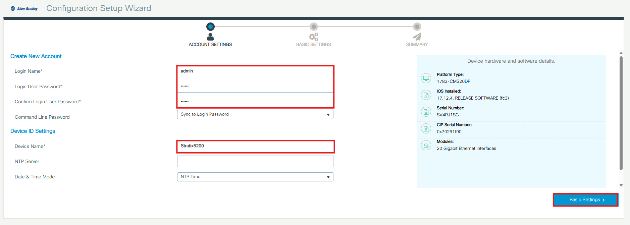The image size is (630, 225).
Task: Select the Summary step circle
Action: click(x=417, y=26)
